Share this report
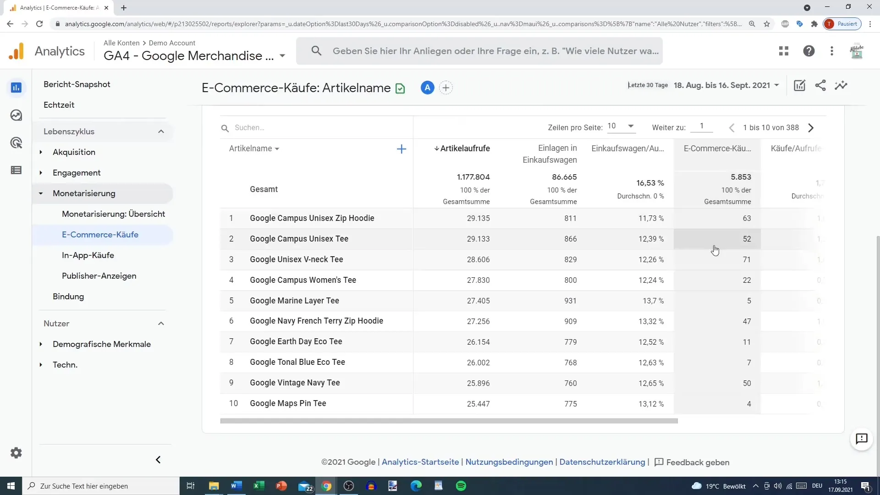Screen dimensions: 880x495 820,85
